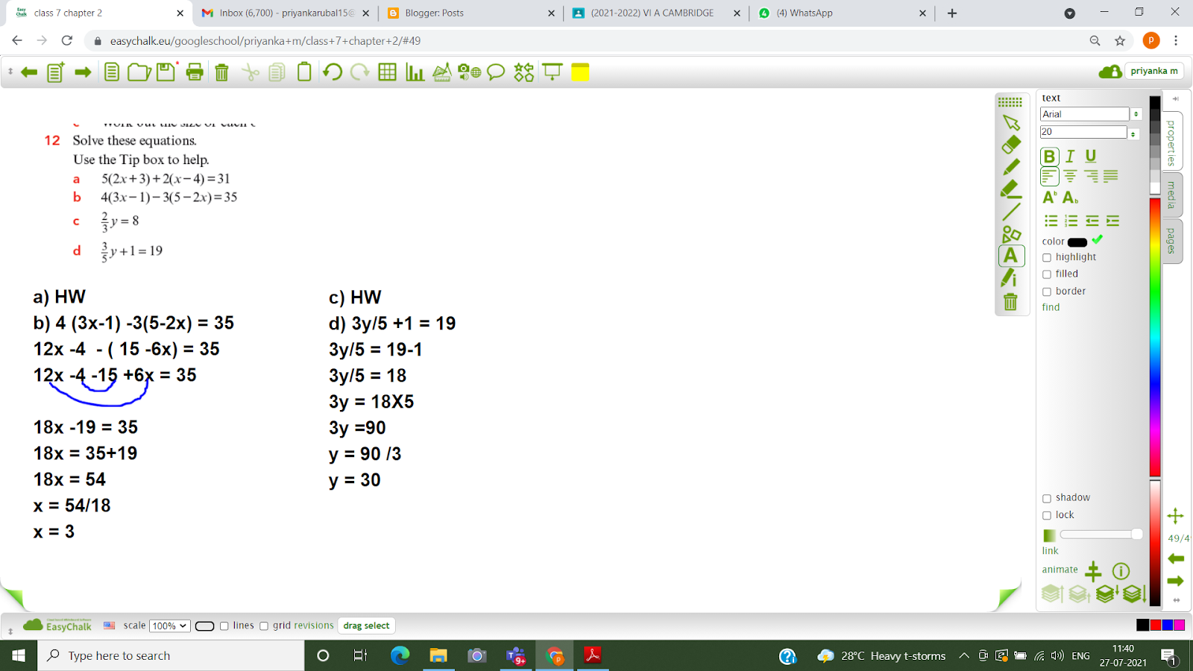Open the properties side tab
Viewport: 1193px width, 671px height.
(x=1171, y=143)
